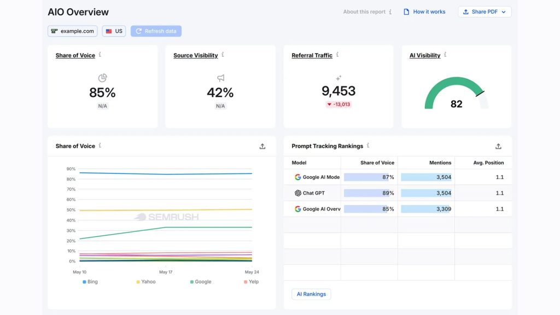Screen dimensions: 560x315
Task: Sort by Avg. Position column header
Action: click(x=488, y=163)
